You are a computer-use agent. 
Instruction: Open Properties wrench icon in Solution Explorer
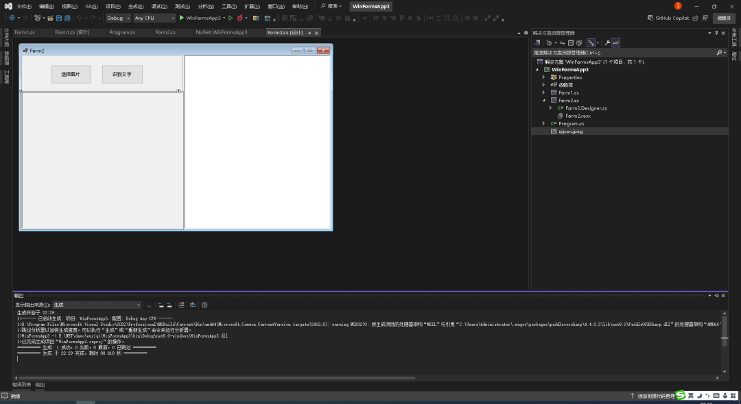click(x=607, y=42)
